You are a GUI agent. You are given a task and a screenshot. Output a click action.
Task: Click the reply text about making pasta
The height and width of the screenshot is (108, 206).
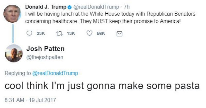click(x=102, y=86)
